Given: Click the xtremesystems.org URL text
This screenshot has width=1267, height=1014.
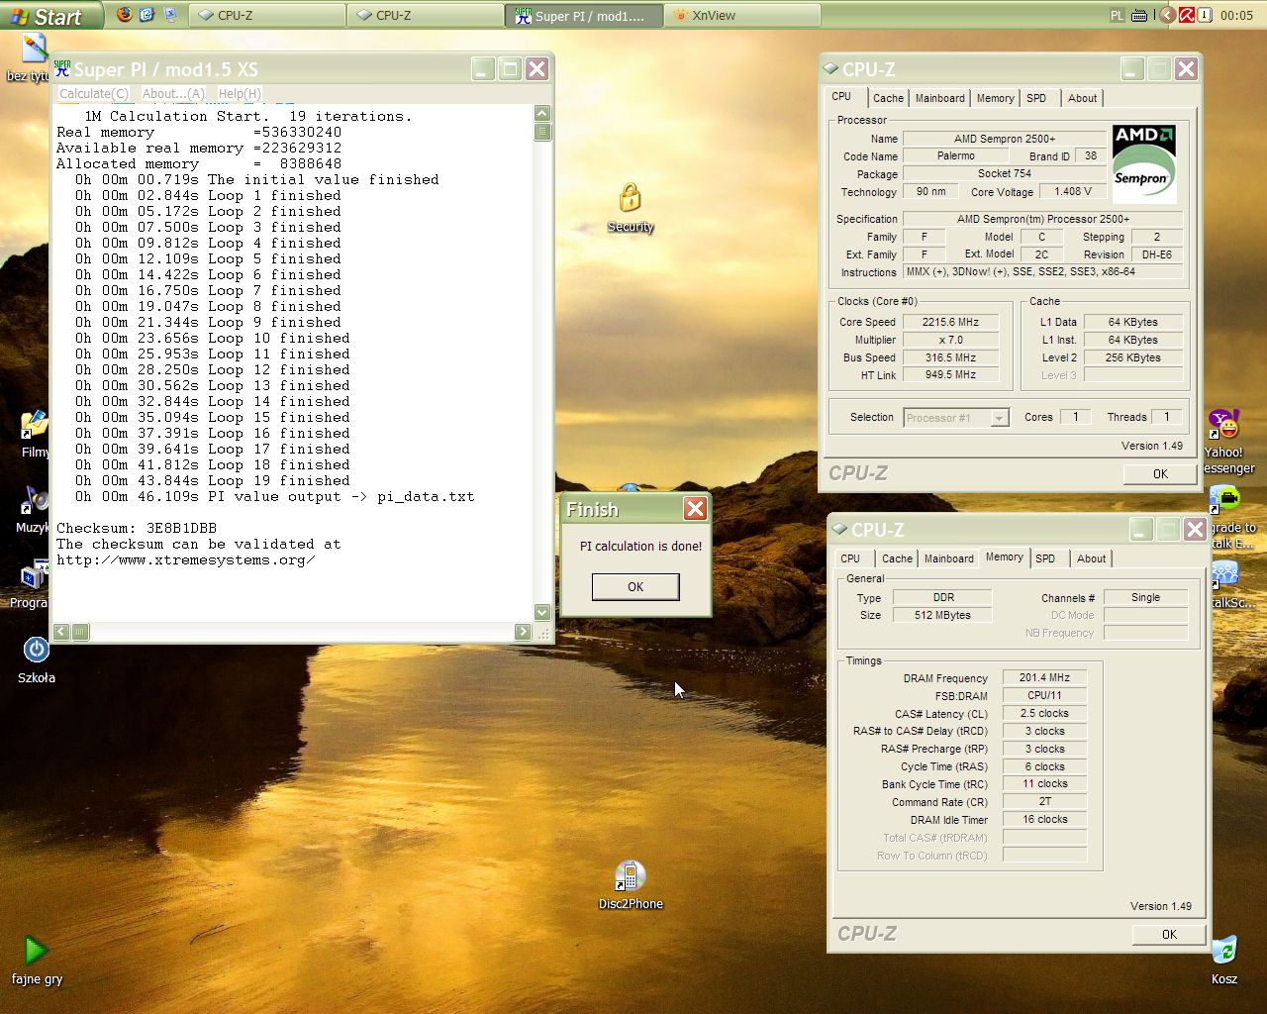Looking at the screenshot, I should pos(186,559).
